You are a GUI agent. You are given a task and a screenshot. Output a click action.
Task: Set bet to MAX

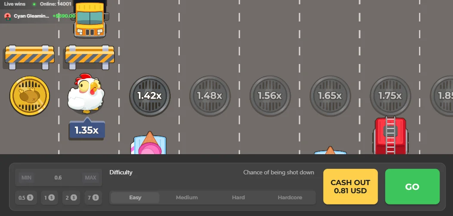90,178
